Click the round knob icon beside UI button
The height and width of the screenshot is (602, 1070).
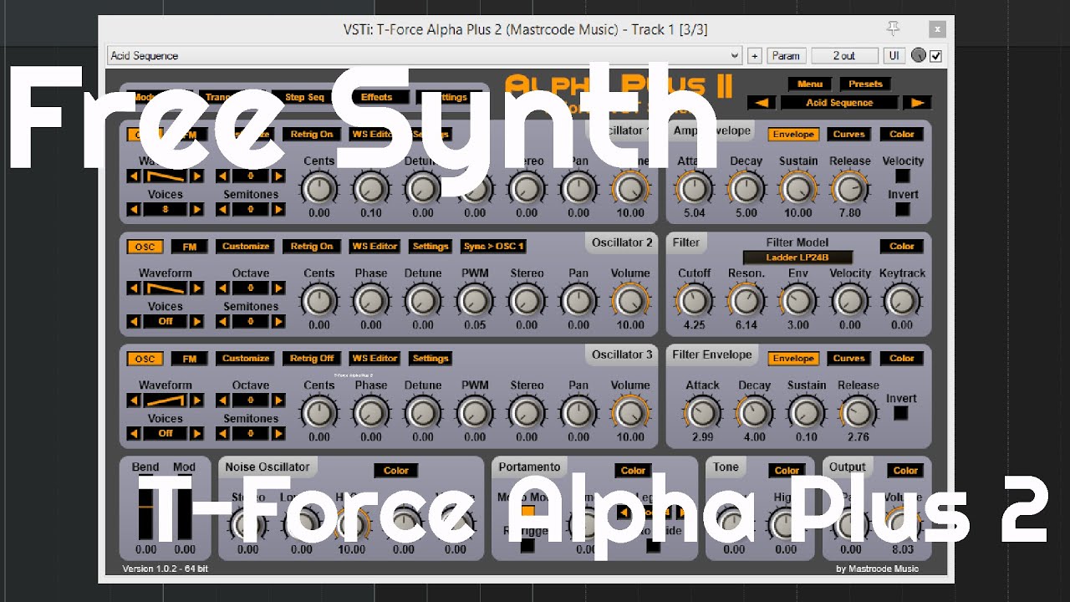click(x=919, y=55)
